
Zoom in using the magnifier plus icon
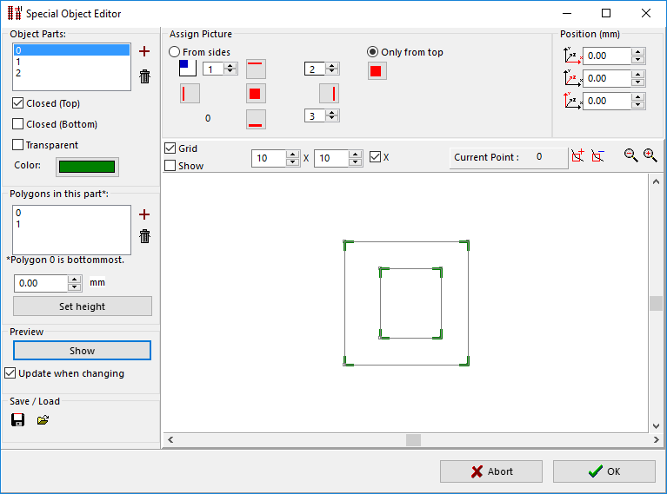[x=650, y=155]
